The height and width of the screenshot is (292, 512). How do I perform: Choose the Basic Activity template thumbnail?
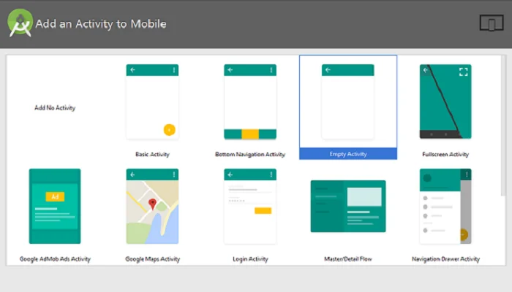tap(152, 101)
